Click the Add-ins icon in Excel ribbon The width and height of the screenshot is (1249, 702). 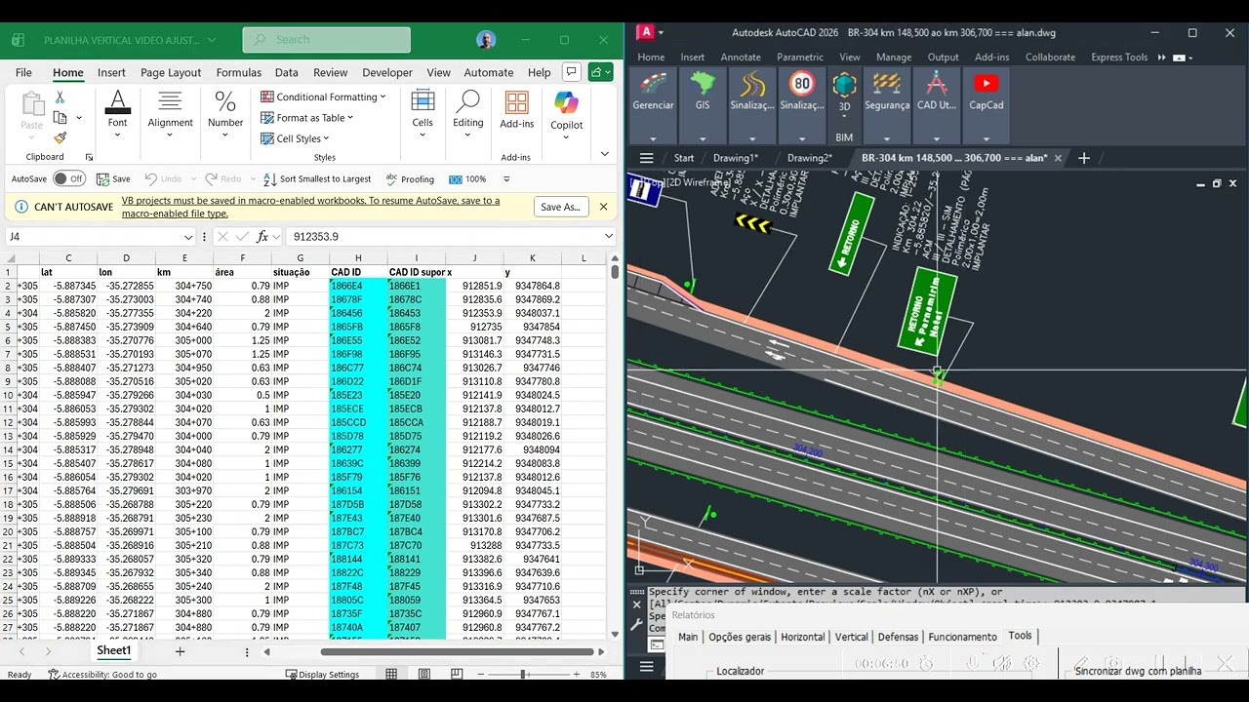click(516, 110)
